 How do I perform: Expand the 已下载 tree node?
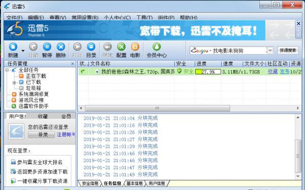pyautogui.click(x=14, y=83)
